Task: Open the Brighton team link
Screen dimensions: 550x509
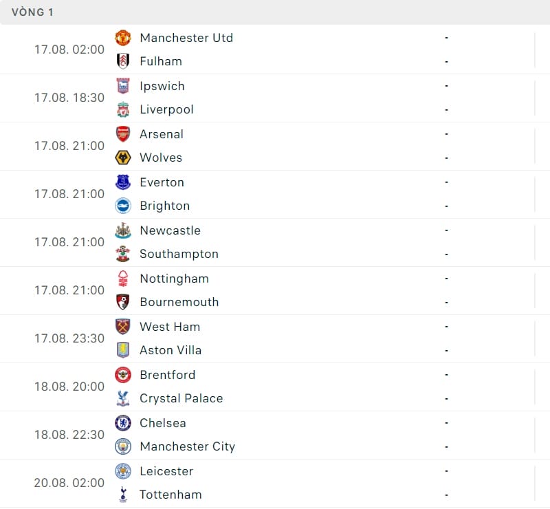Action: point(164,206)
